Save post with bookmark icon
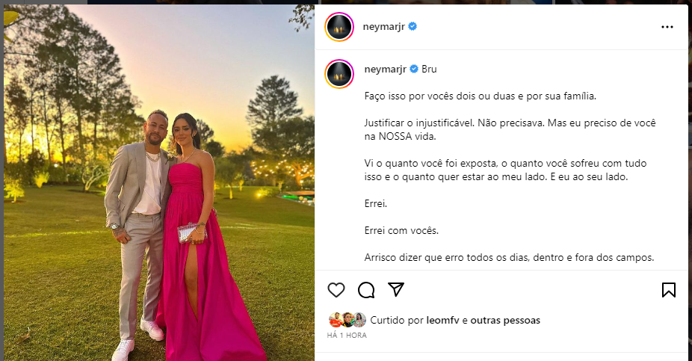 669,290
